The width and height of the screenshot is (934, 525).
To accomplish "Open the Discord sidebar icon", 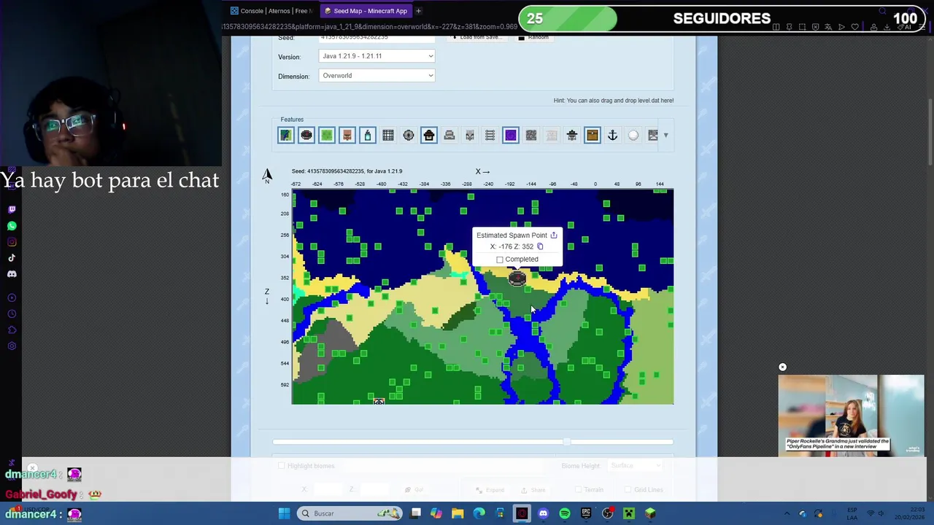I will click(x=12, y=274).
